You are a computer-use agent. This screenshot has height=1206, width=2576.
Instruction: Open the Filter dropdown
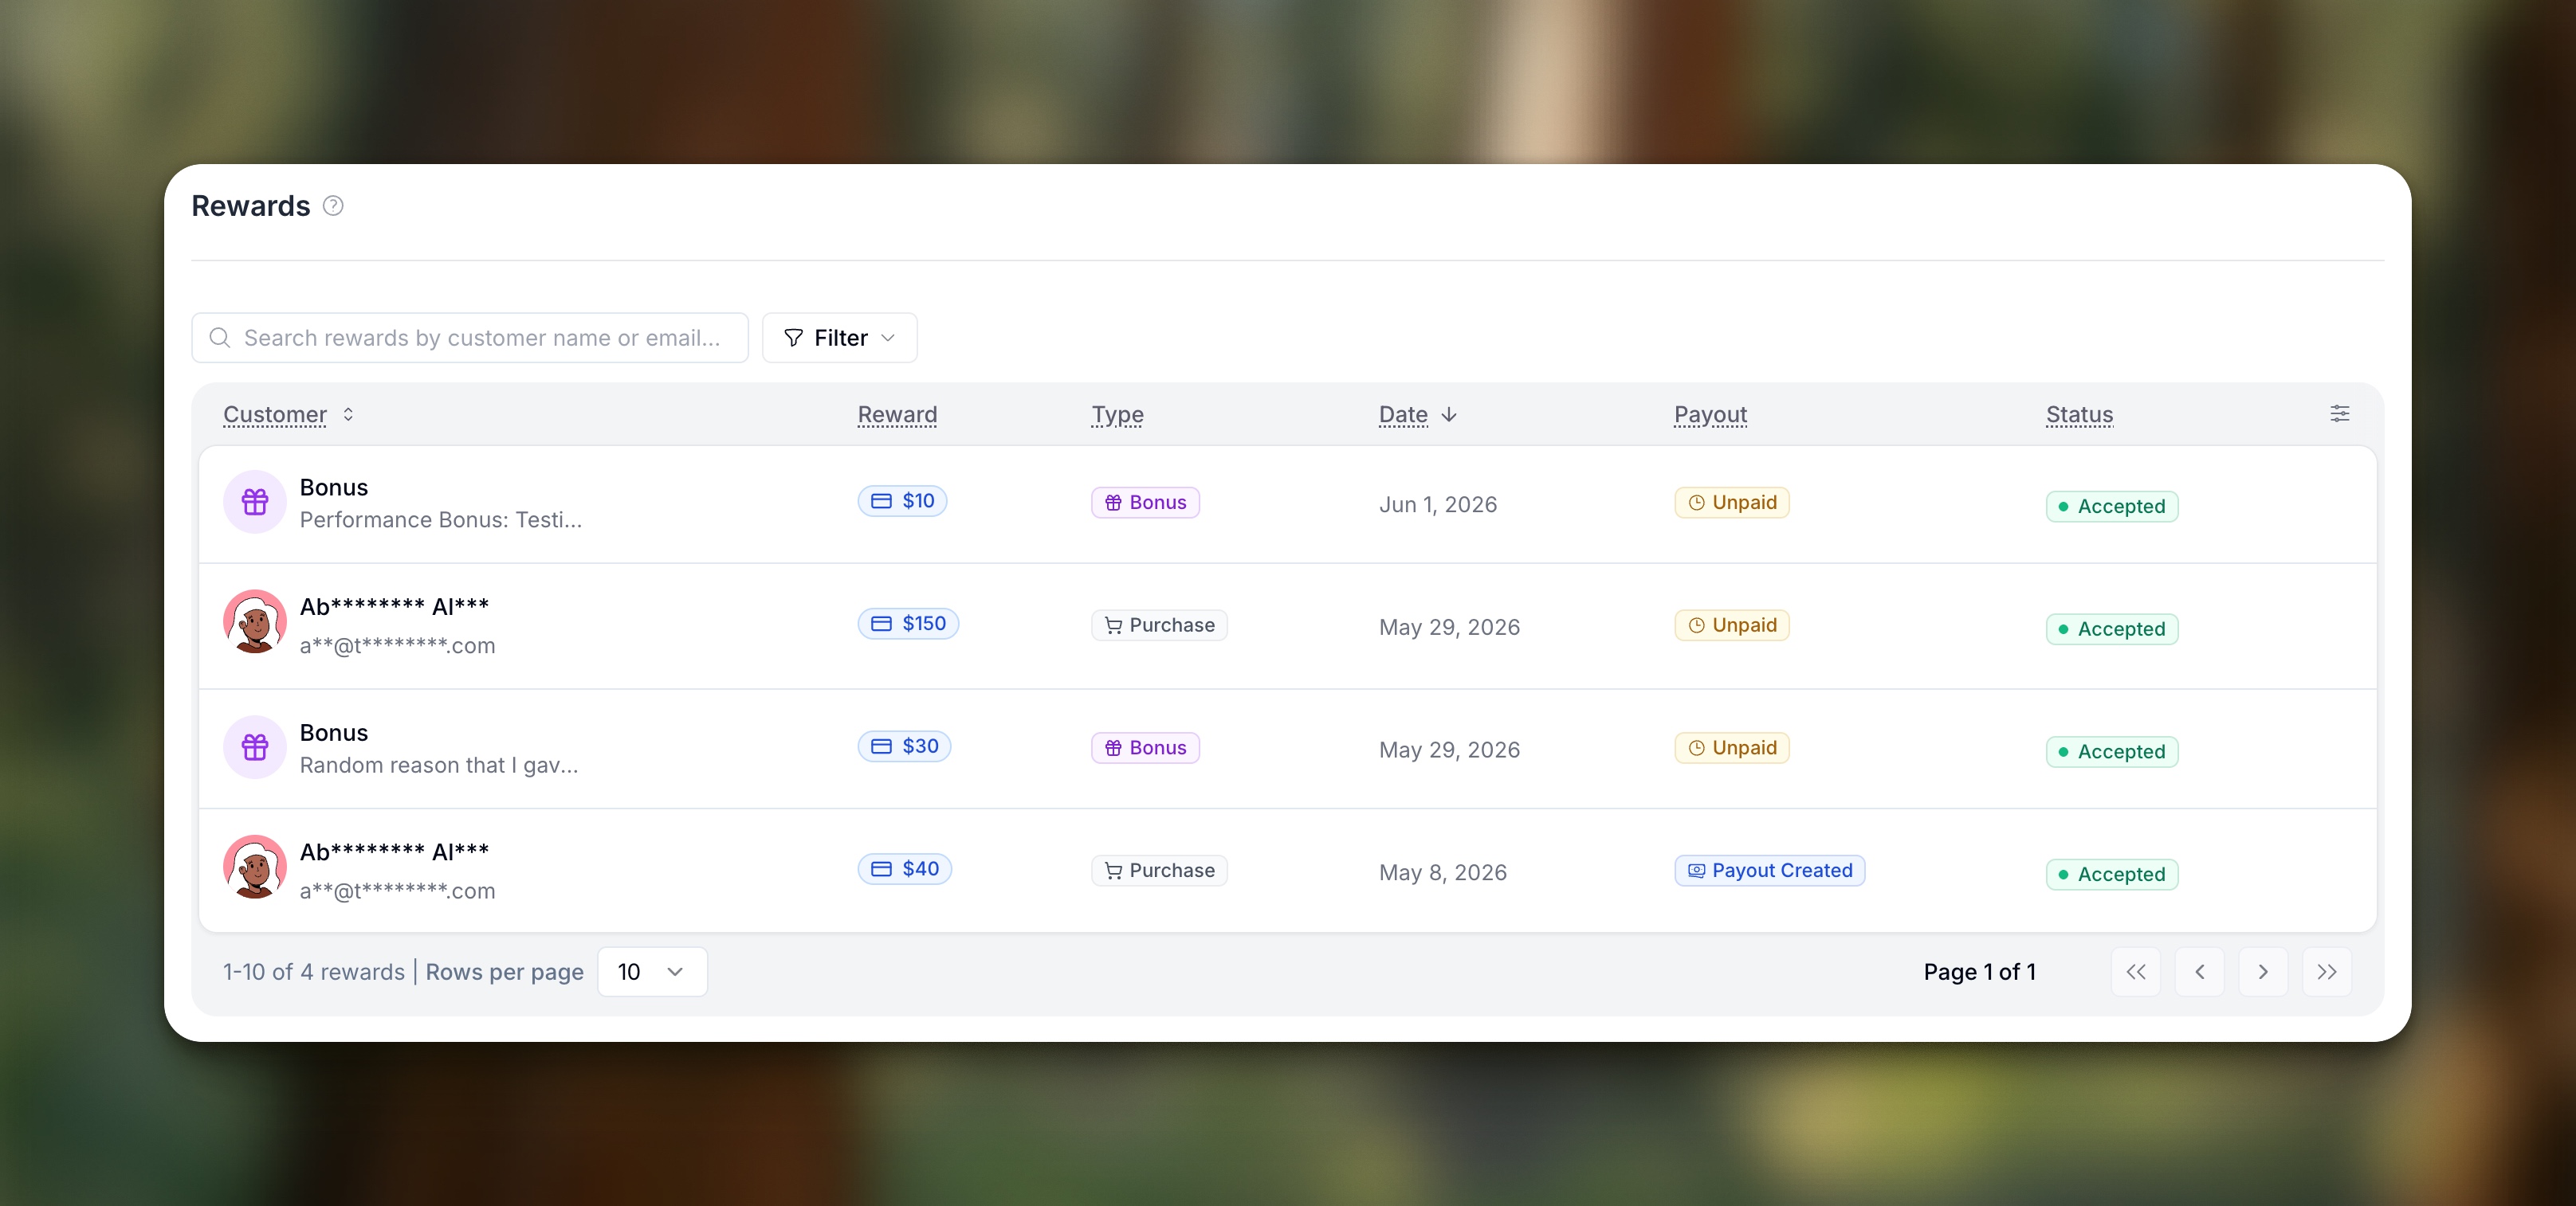(839, 338)
